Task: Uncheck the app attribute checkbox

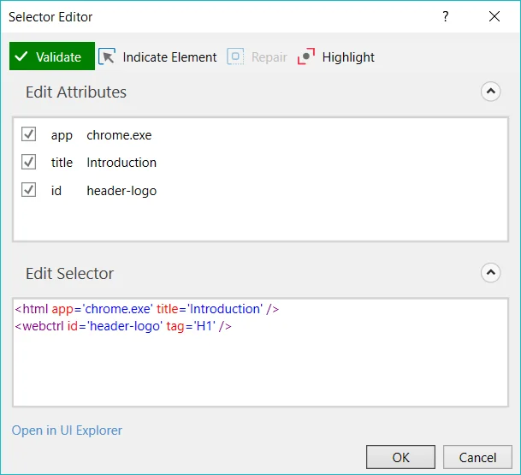Action: coord(29,134)
